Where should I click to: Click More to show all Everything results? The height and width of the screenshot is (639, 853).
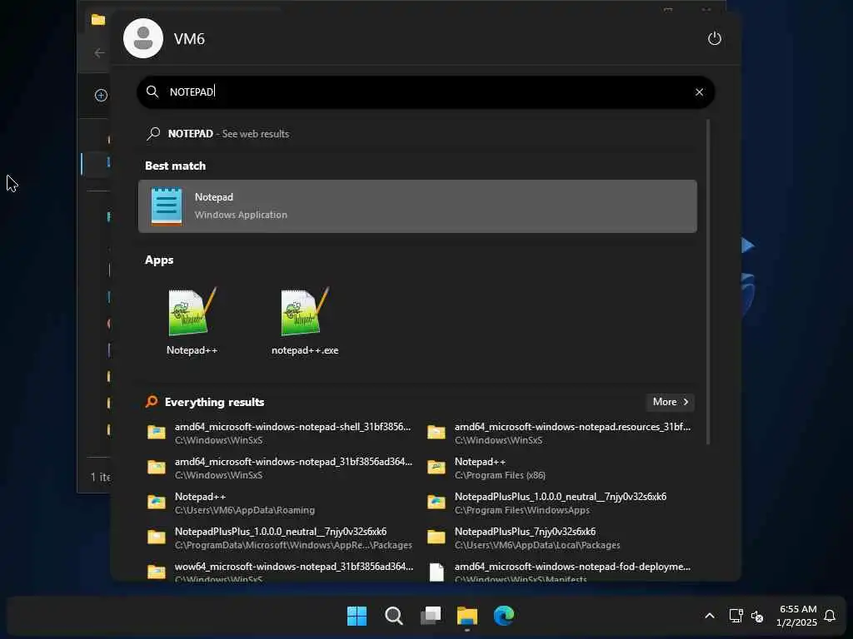671,402
